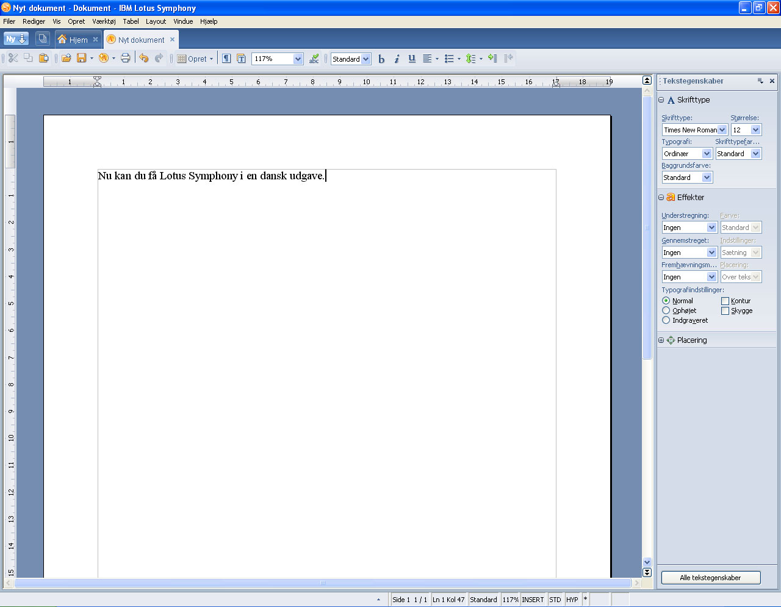This screenshot has height=607, width=781.
Task: Toggle underline formatting
Action: pos(412,59)
